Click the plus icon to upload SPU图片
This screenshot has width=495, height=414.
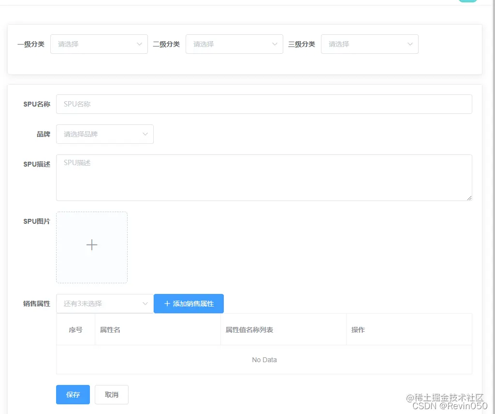pyautogui.click(x=91, y=245)
